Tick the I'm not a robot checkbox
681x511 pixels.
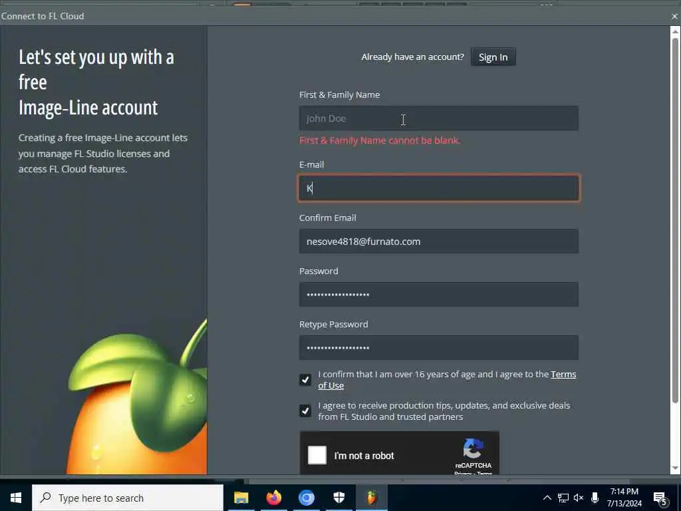(317, 455)
